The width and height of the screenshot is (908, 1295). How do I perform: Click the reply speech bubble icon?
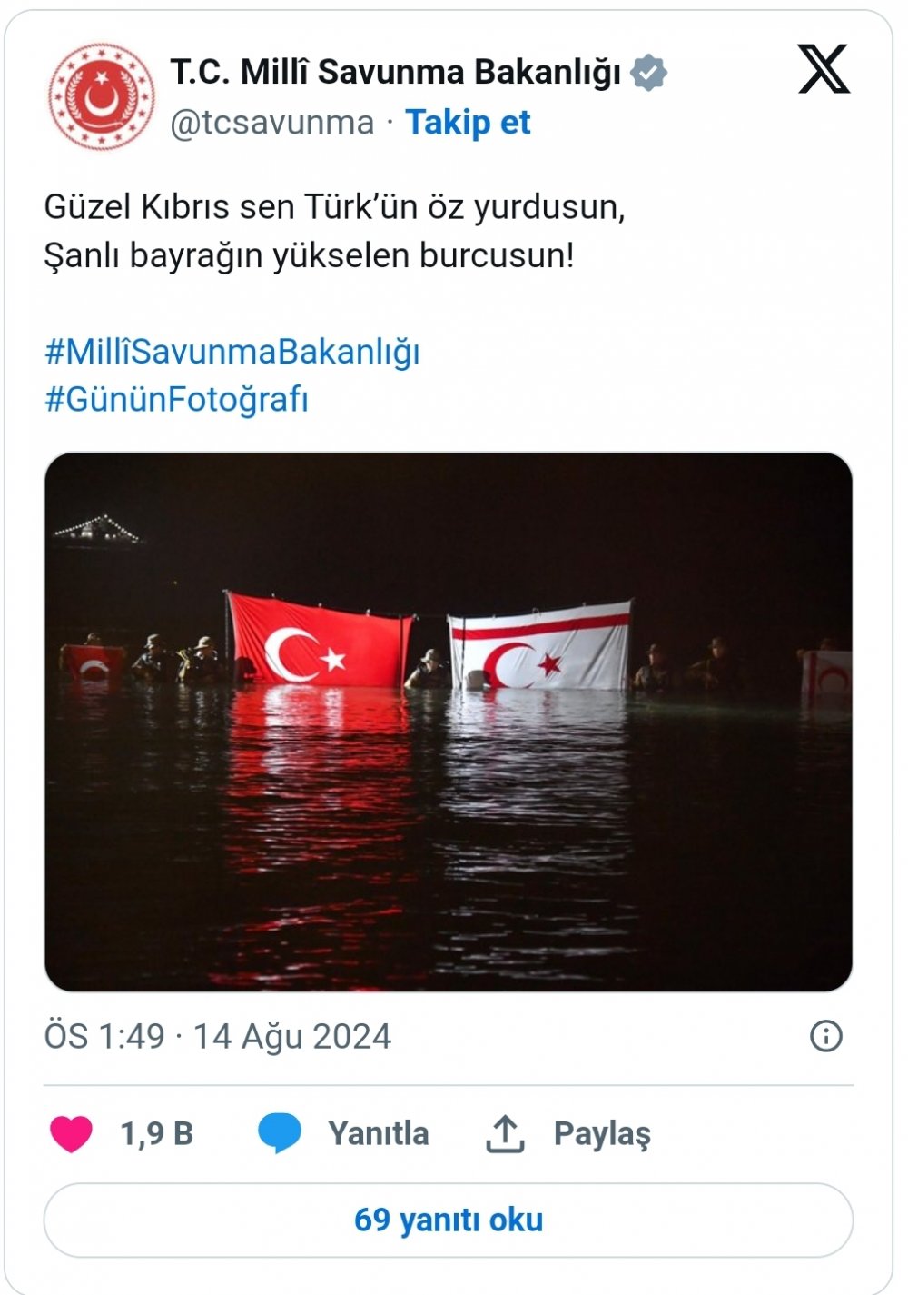pyautogui.click(x=280, y=1134)
